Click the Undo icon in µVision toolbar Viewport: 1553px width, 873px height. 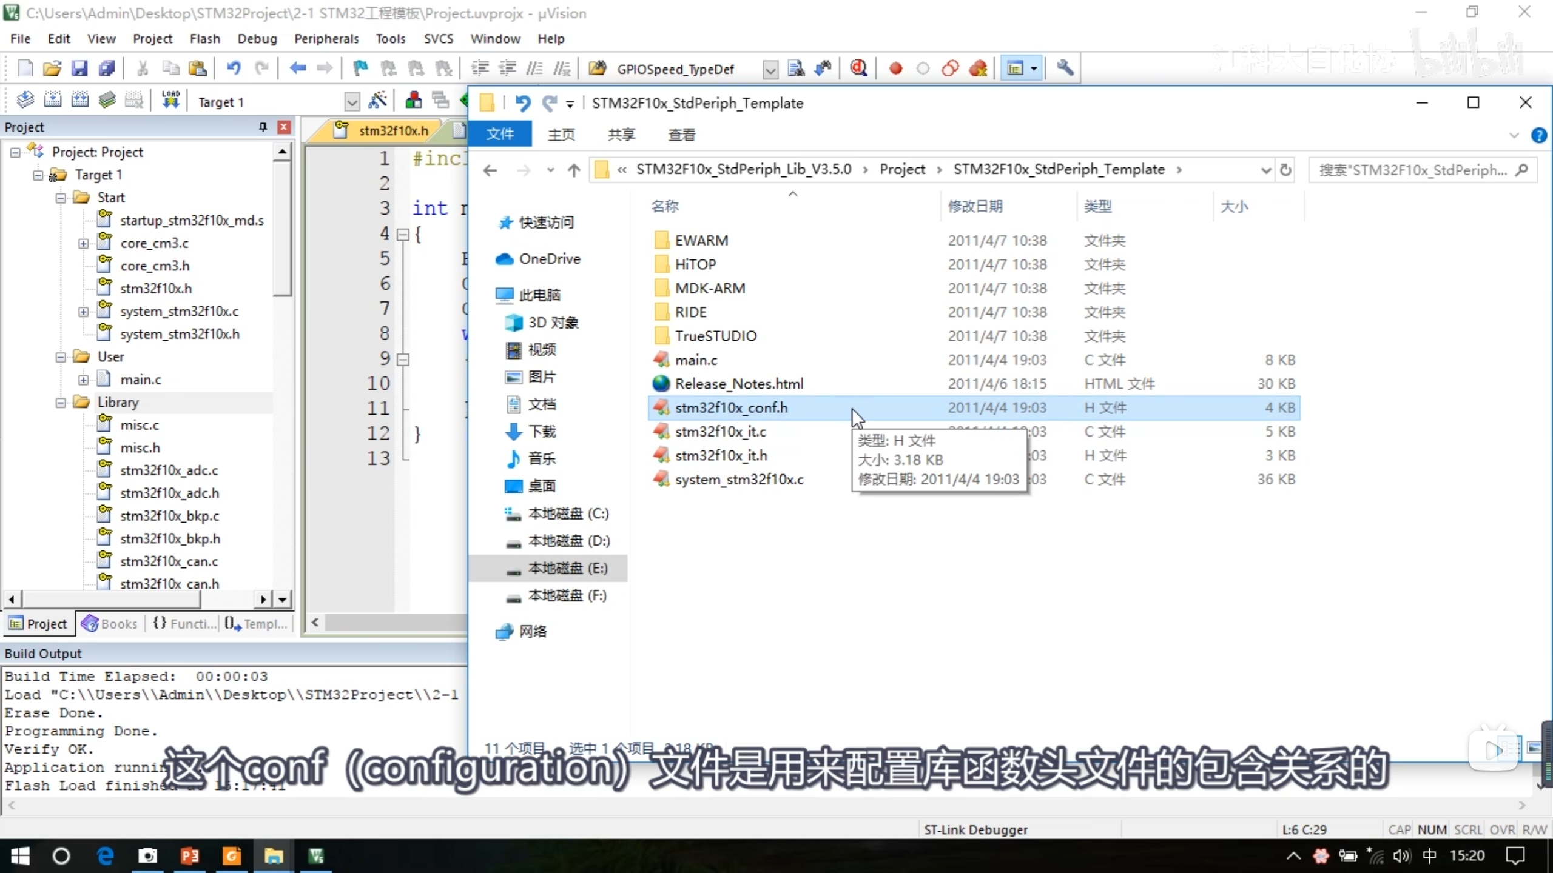pyautogui.click(x=234, y=69)
